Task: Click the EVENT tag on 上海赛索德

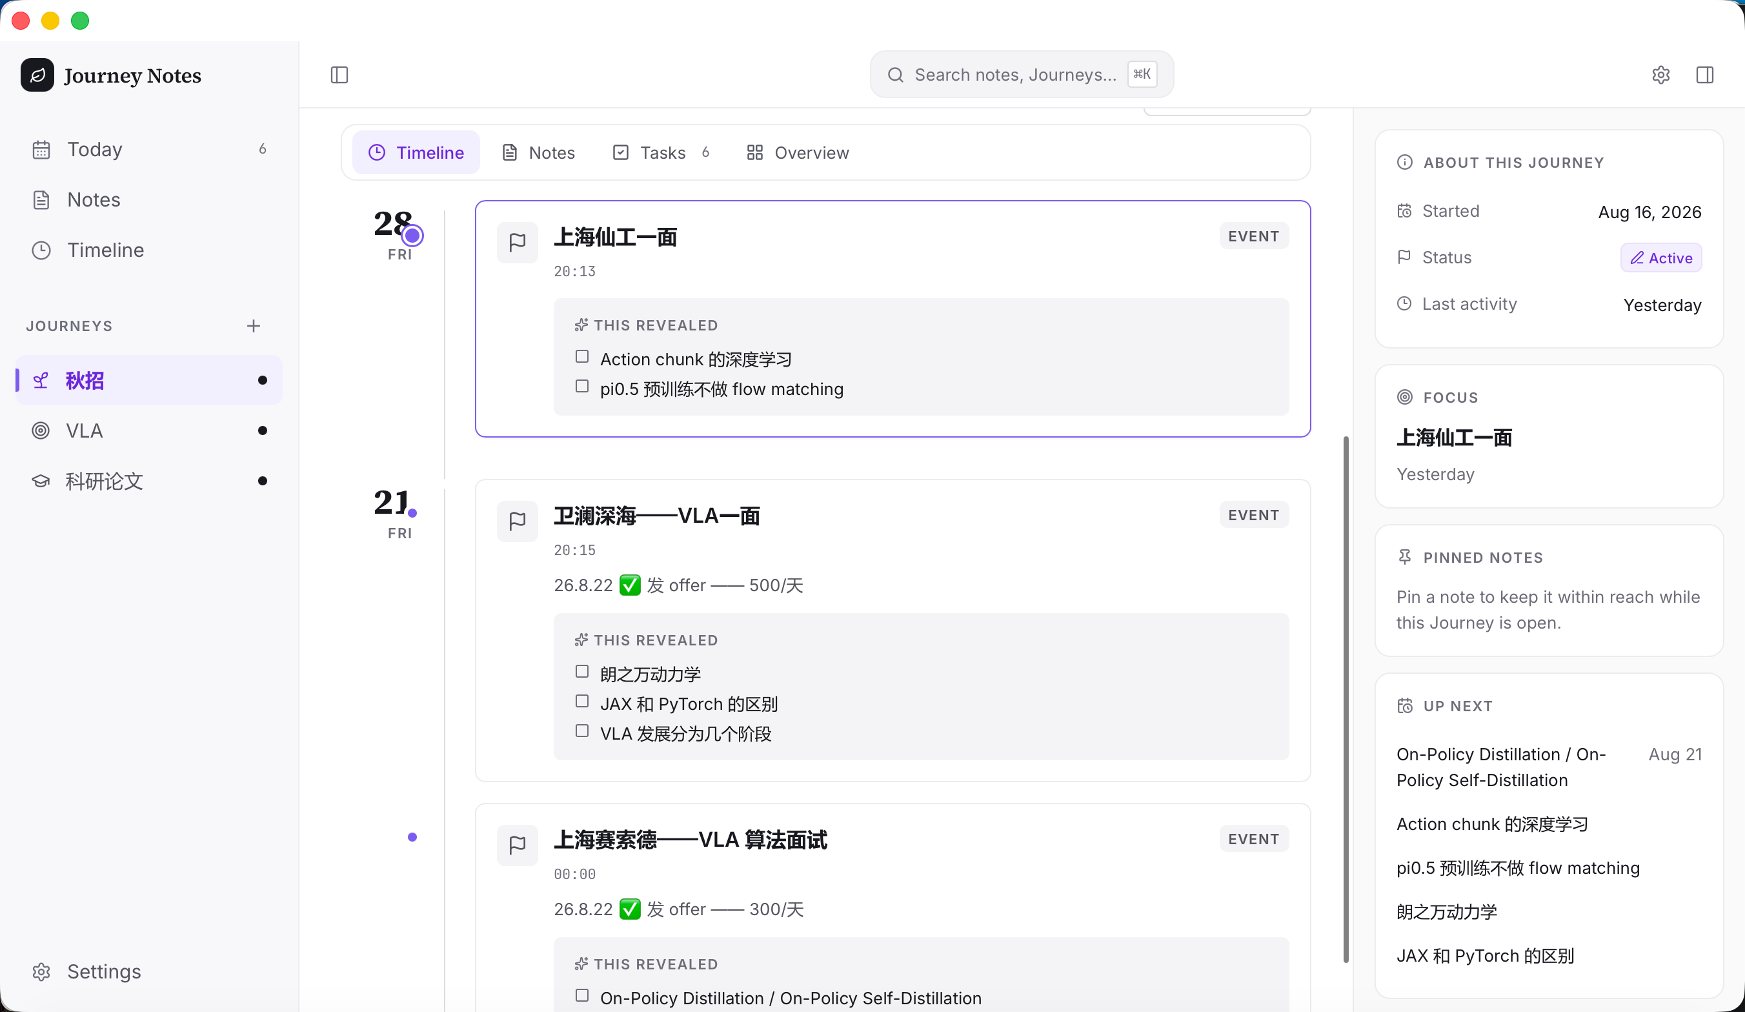Action: click(1253, 839)
